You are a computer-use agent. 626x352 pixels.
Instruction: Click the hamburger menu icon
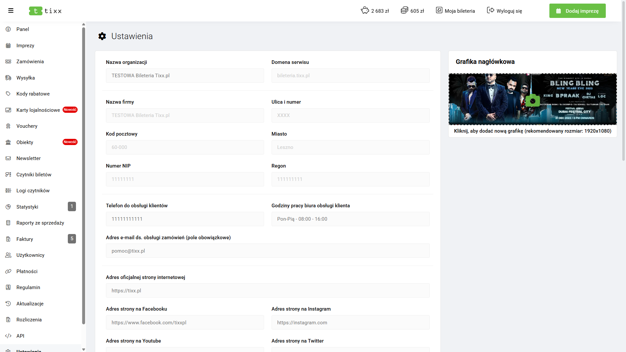[11, 11]
